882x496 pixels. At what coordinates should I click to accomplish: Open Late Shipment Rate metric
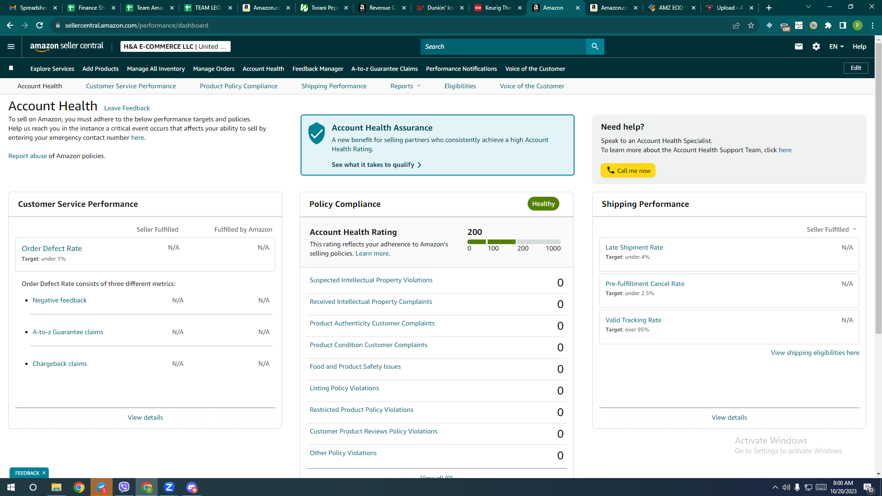point(634,247)
